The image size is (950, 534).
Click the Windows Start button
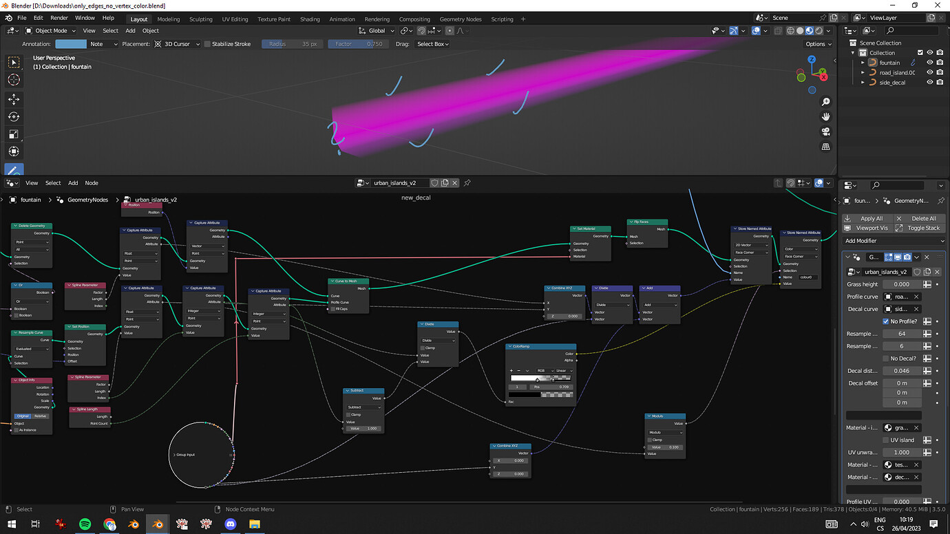12,524
